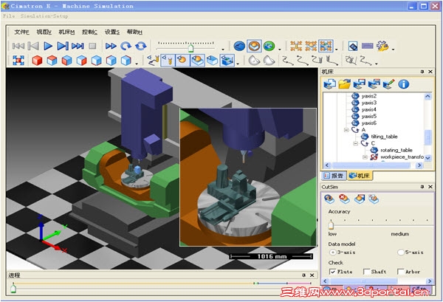Play the machine simulation
The image size is (443, 302).
[x=48, y=46]
